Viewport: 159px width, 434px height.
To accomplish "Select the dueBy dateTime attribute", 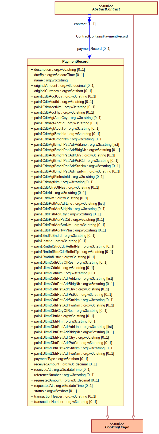I will pyautogui.click(x=57, y=75).
